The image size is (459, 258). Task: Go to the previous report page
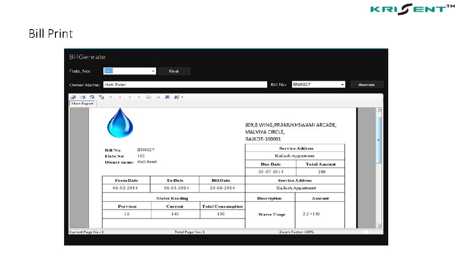coord(120,97)
